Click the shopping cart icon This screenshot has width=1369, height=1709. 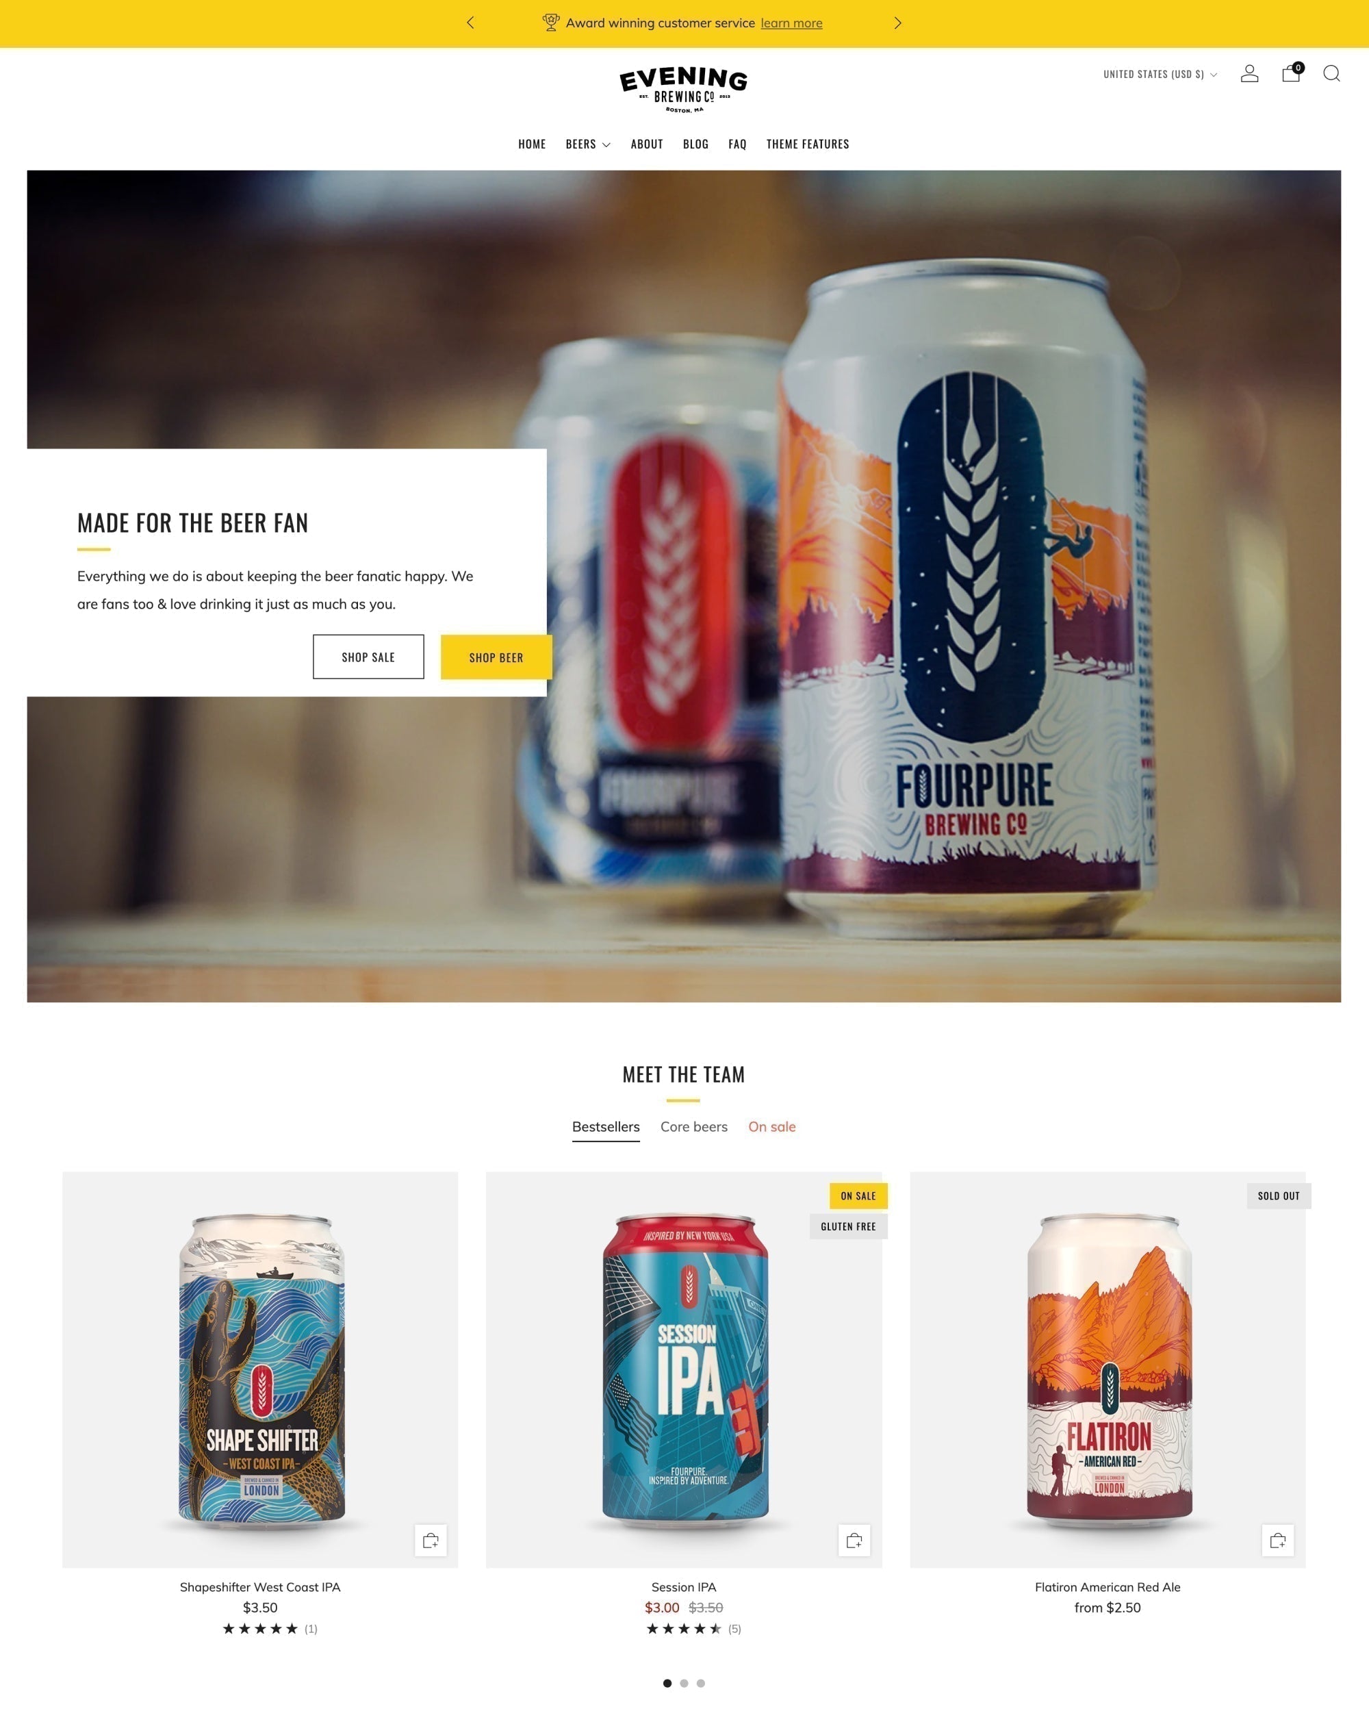click(1291, 74)
